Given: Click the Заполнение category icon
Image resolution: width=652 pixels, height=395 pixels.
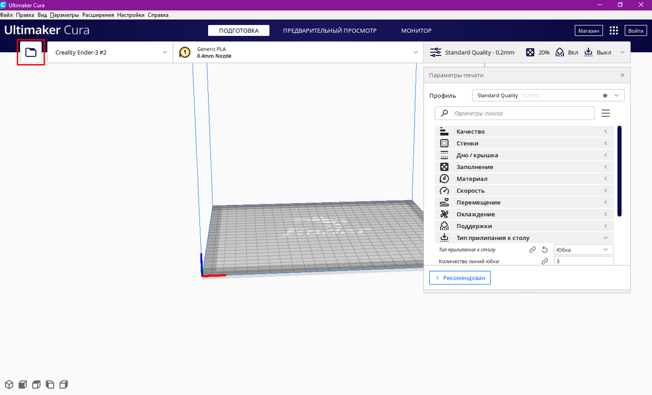Looking at the screenshot, I should pos(444,167).
